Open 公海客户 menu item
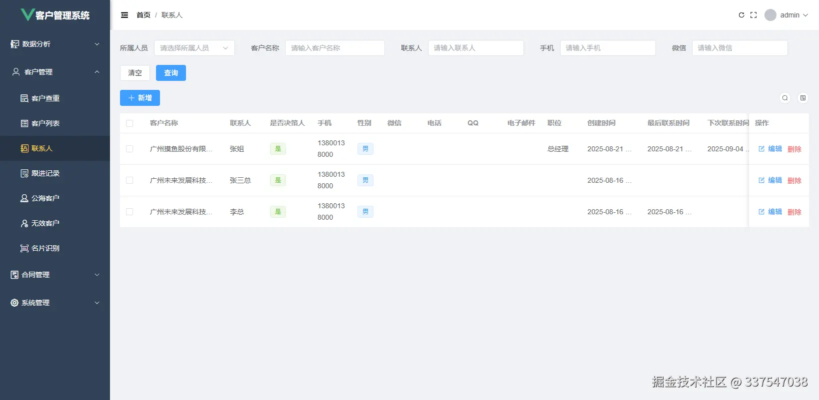The height and width of the screenshot is (400, 819). pyautogui.click(x=55, y=198)
